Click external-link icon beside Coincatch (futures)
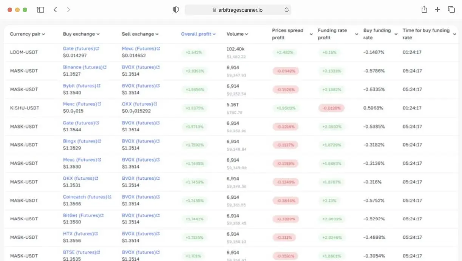Screen dimensions: 462x261 pyautogui.click(x=110, y=197)
